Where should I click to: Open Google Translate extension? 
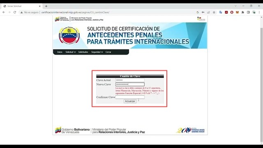[x=221, y=12]
